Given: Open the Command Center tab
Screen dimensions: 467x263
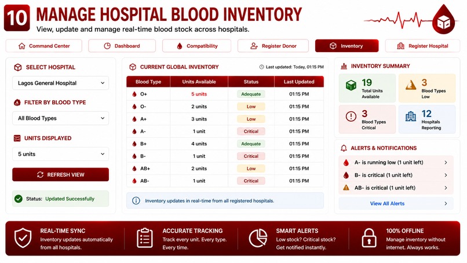Looking at the screenshot, I should (44, 46).
